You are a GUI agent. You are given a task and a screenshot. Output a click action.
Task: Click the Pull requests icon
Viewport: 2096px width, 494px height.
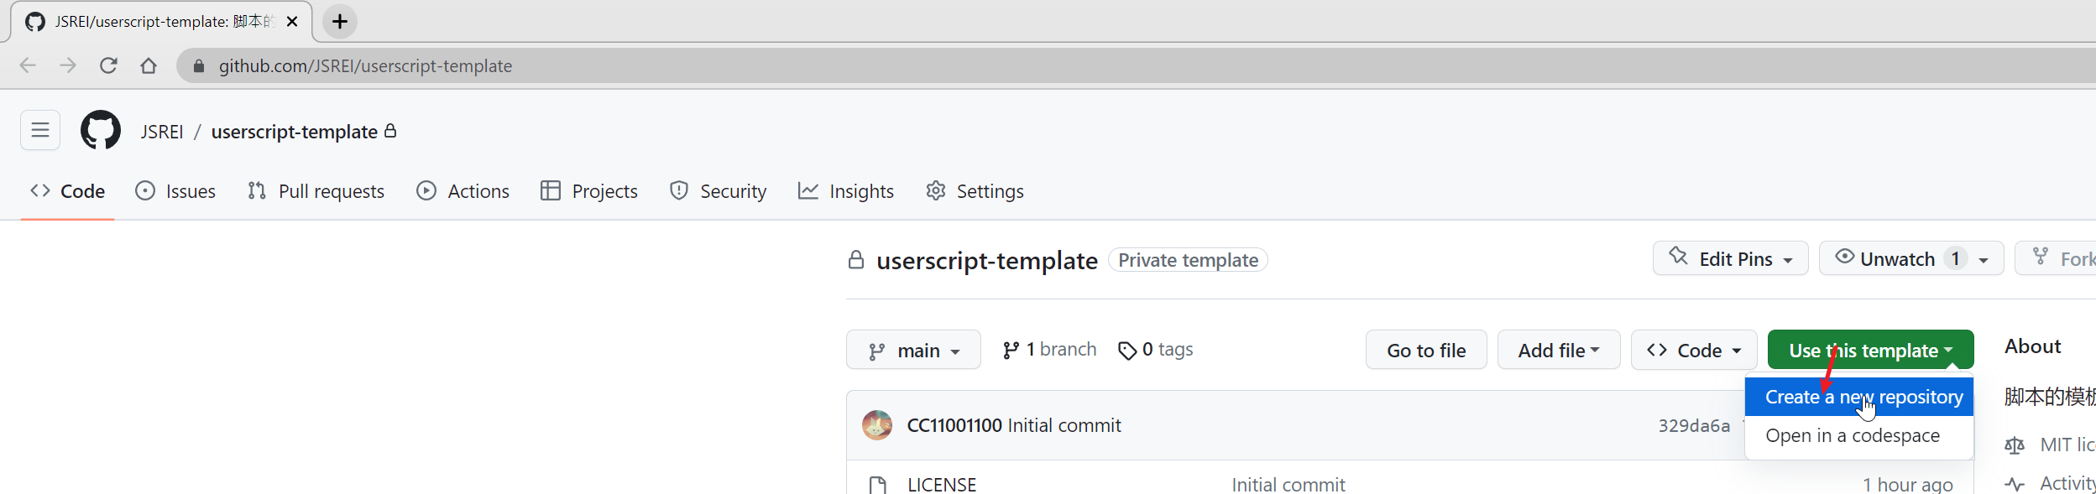pos(257,191)
